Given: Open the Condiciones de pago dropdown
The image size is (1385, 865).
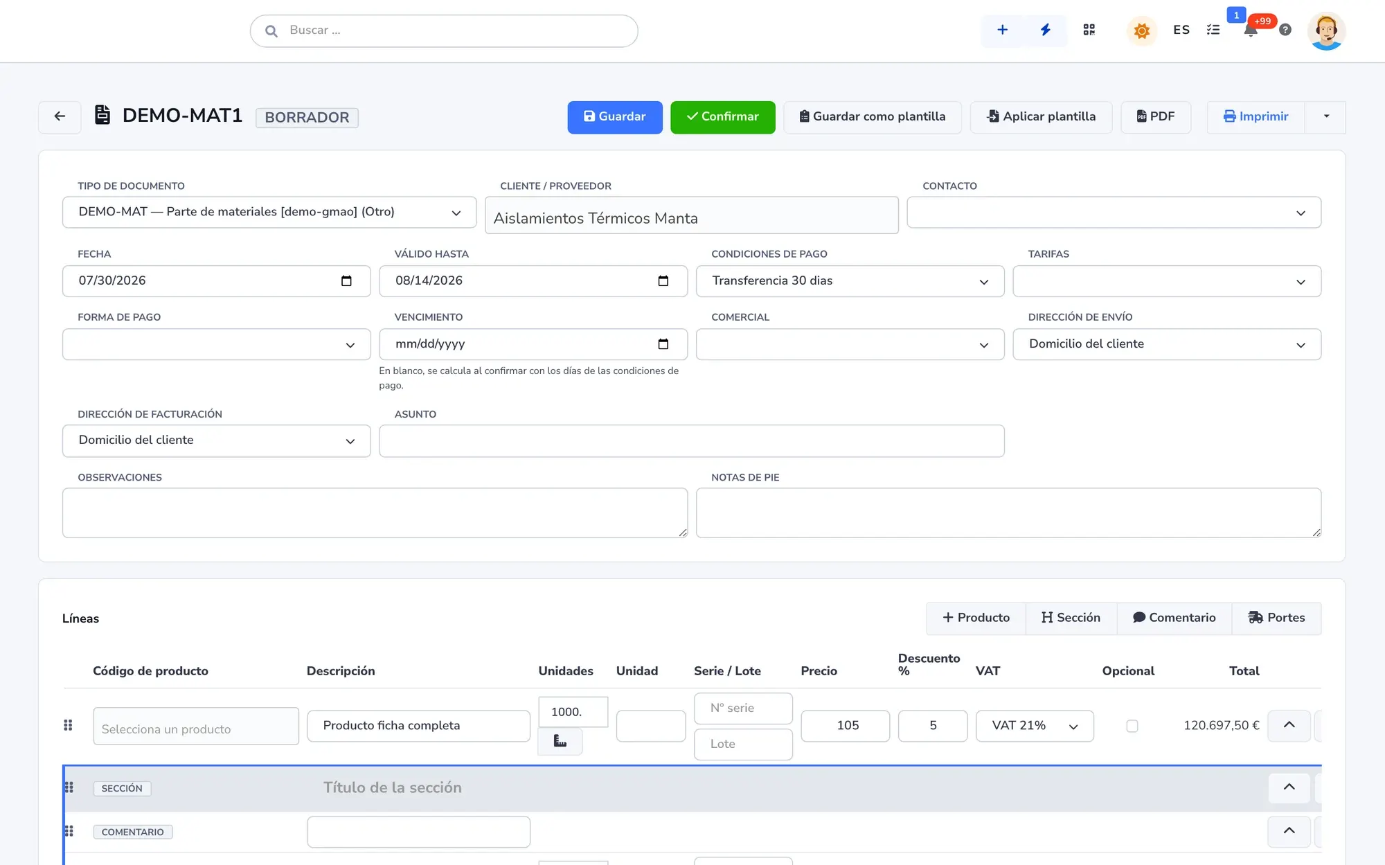Looking at the screenshot, I should coord(850,281).
